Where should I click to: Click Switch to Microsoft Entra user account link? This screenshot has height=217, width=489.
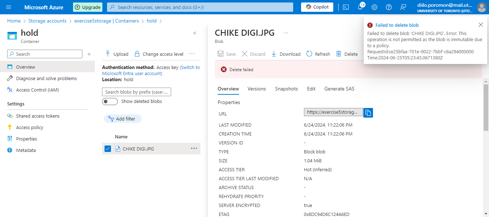(151, 70)
